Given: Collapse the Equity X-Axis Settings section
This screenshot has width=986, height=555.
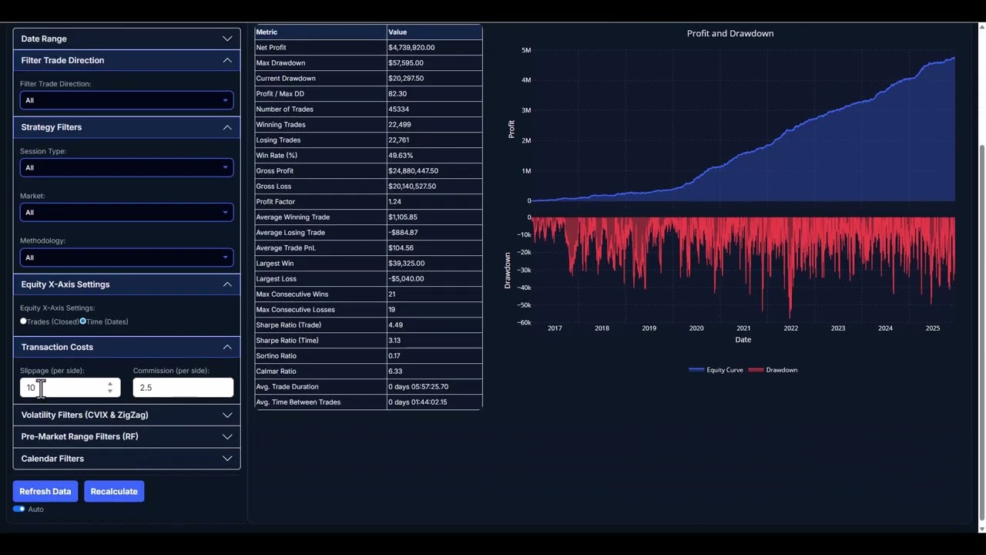Looking at the screenshot, I should [x=126, y=284].
